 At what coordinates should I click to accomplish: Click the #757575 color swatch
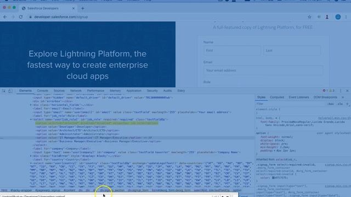click(273, 178)
